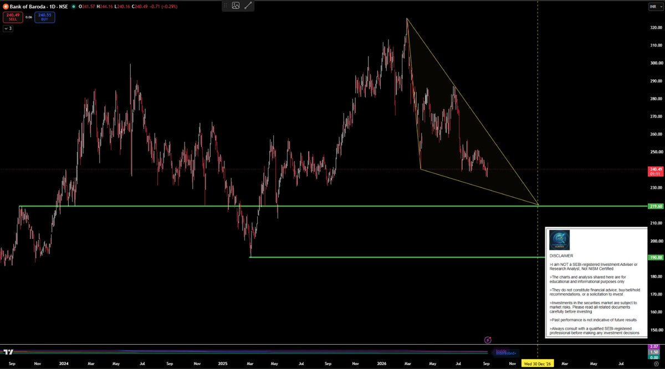Click the 2026 label on time axis
The image size is (665, 369).
382,363
